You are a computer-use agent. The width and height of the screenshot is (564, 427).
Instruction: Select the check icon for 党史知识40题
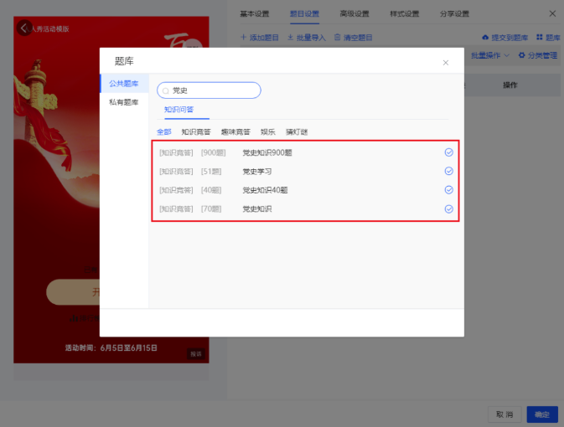[x=448, y=190]
